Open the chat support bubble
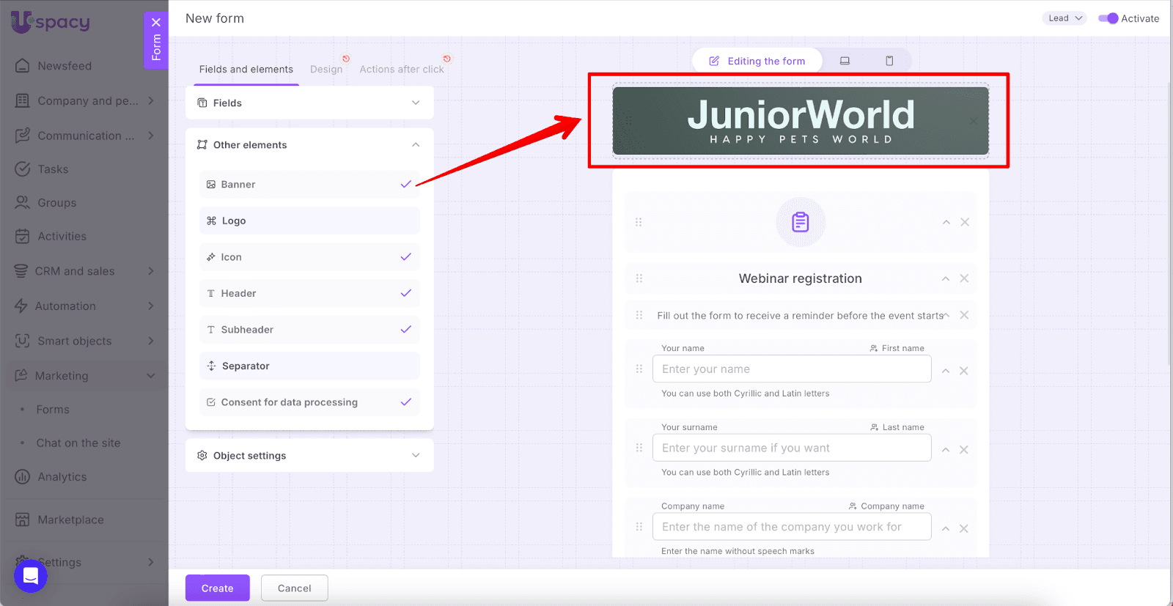Image resolution: width=1173 pixels, height=606 pixels. click(x=31, y=576)
